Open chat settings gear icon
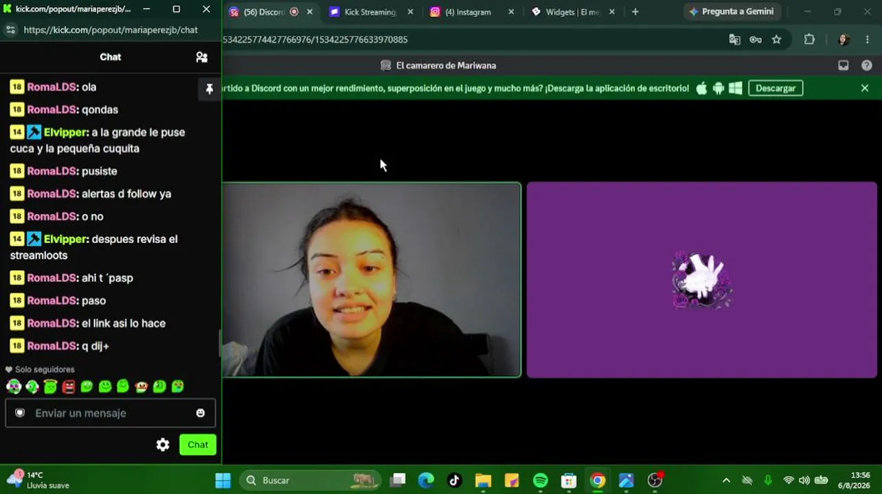The width and height of the screenshot is (882, 494). tap(163, 445)
